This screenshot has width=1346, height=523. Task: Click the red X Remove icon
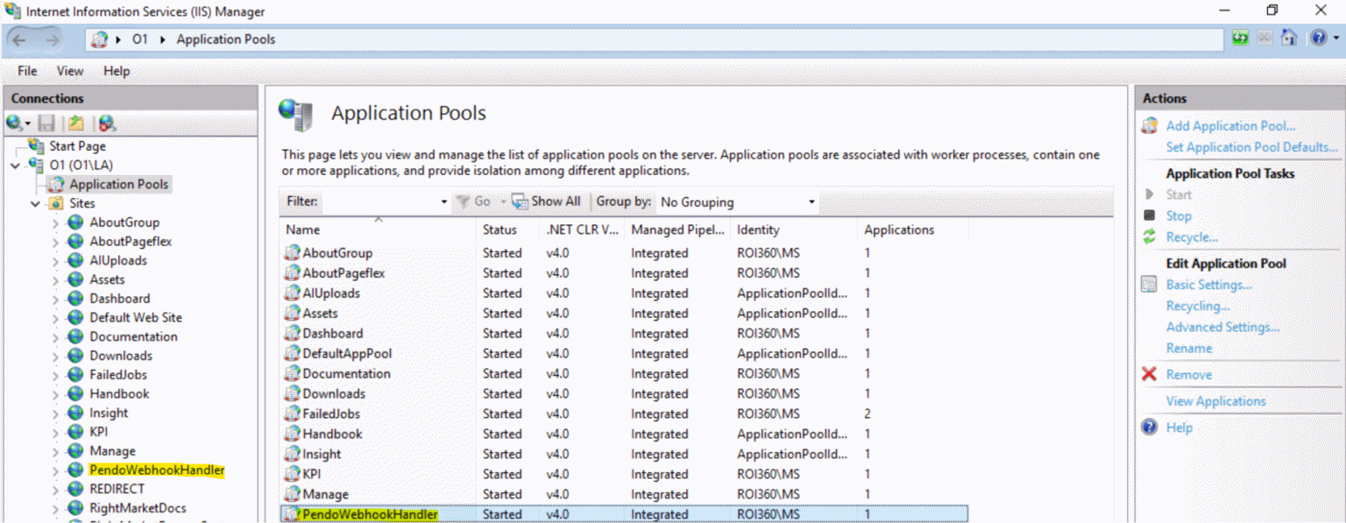1149,374
